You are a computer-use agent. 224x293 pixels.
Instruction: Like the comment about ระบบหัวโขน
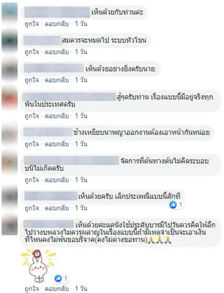coord(32,52)
